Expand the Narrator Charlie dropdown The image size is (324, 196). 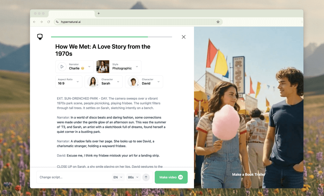89,67
